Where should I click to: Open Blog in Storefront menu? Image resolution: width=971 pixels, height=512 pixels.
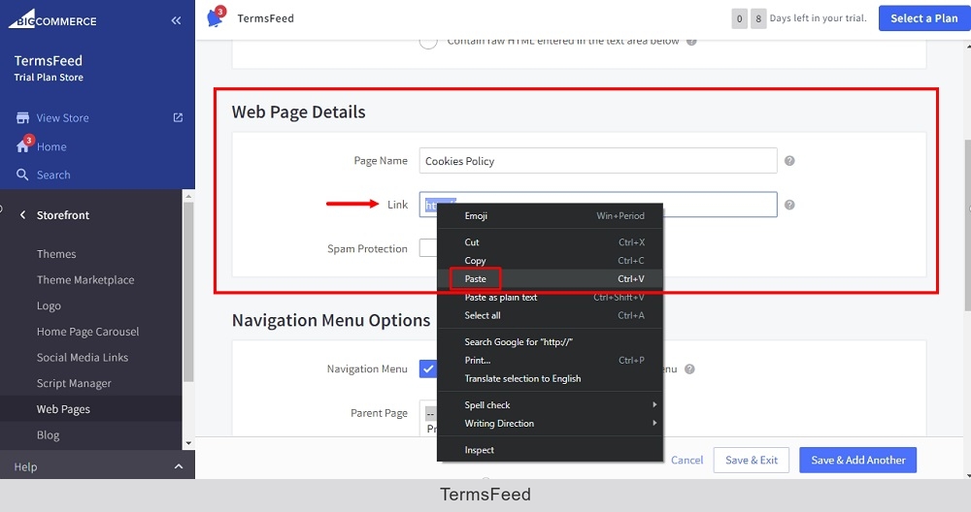tap(49, 435)
